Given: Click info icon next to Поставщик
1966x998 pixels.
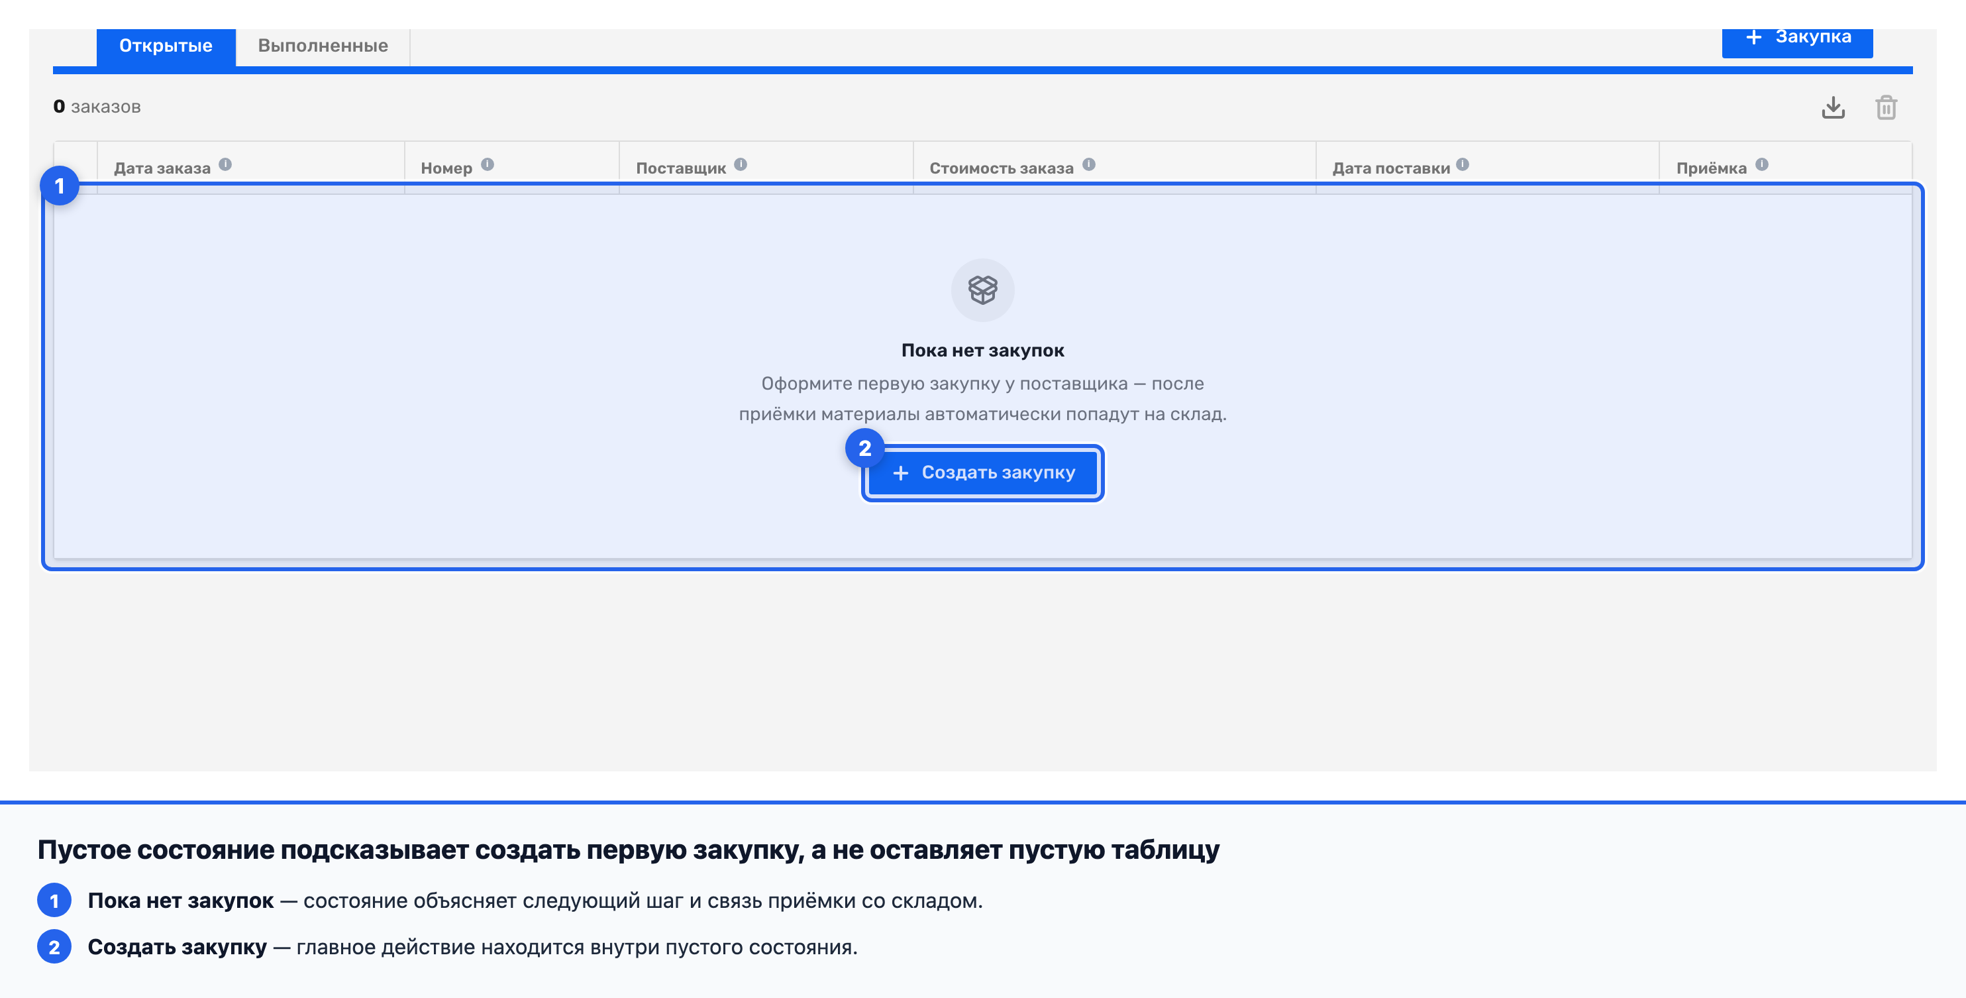Looking at the screenshot, I should 741,164.
